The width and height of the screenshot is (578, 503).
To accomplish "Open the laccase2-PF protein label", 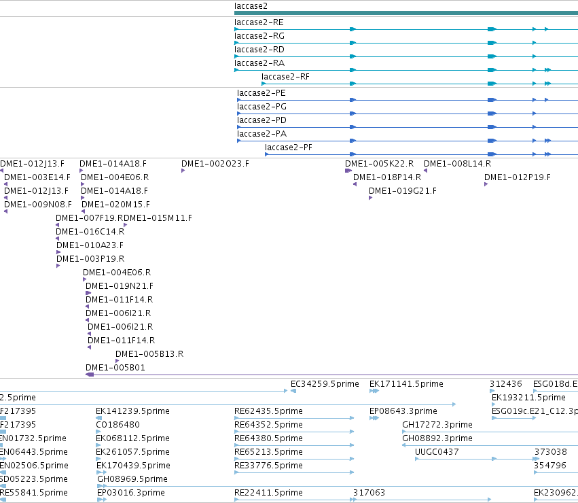I will click(x=288, y=148).
